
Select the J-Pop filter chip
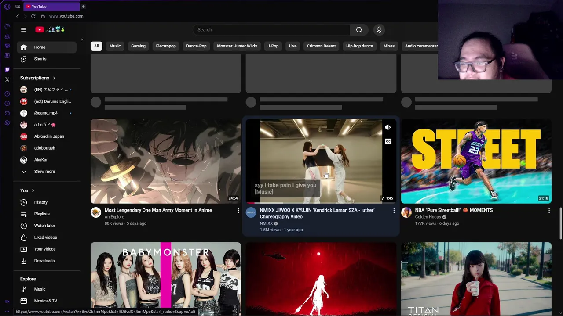(273, 46)
